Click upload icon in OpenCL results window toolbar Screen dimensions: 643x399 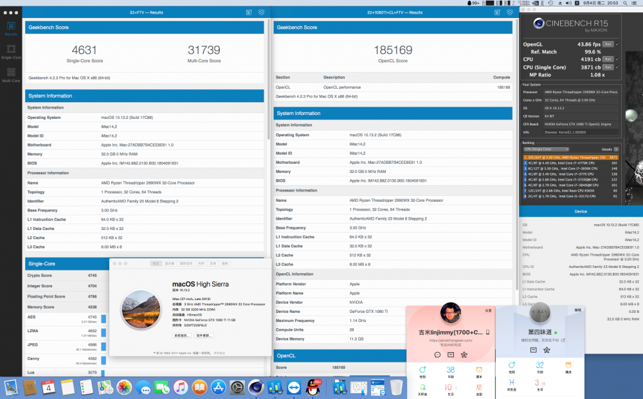(x=497, y=12)
